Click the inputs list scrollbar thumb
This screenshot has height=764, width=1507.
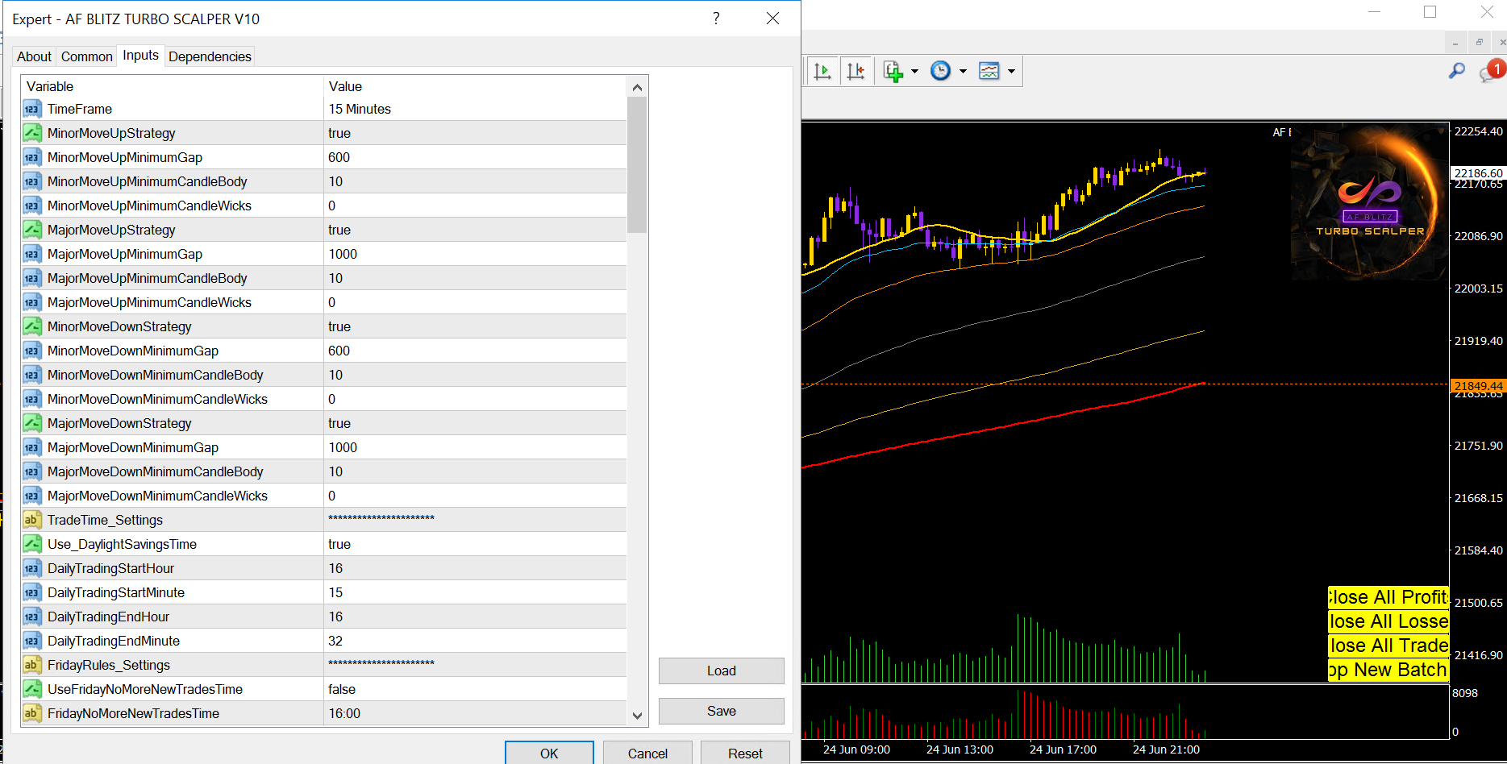pyautogui.click(x=637, y=164)
